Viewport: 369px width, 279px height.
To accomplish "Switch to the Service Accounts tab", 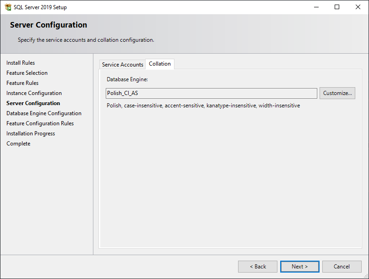I will pos(122,65).
